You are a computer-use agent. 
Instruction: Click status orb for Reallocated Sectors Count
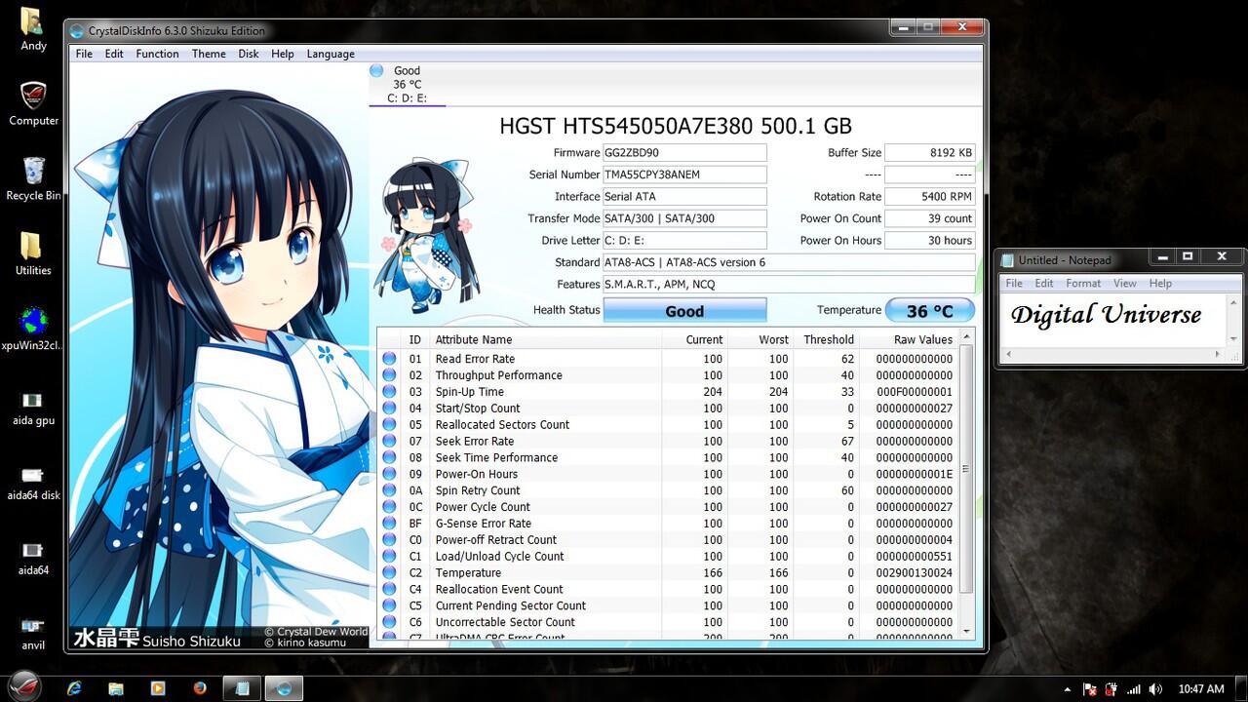[389, 425]
